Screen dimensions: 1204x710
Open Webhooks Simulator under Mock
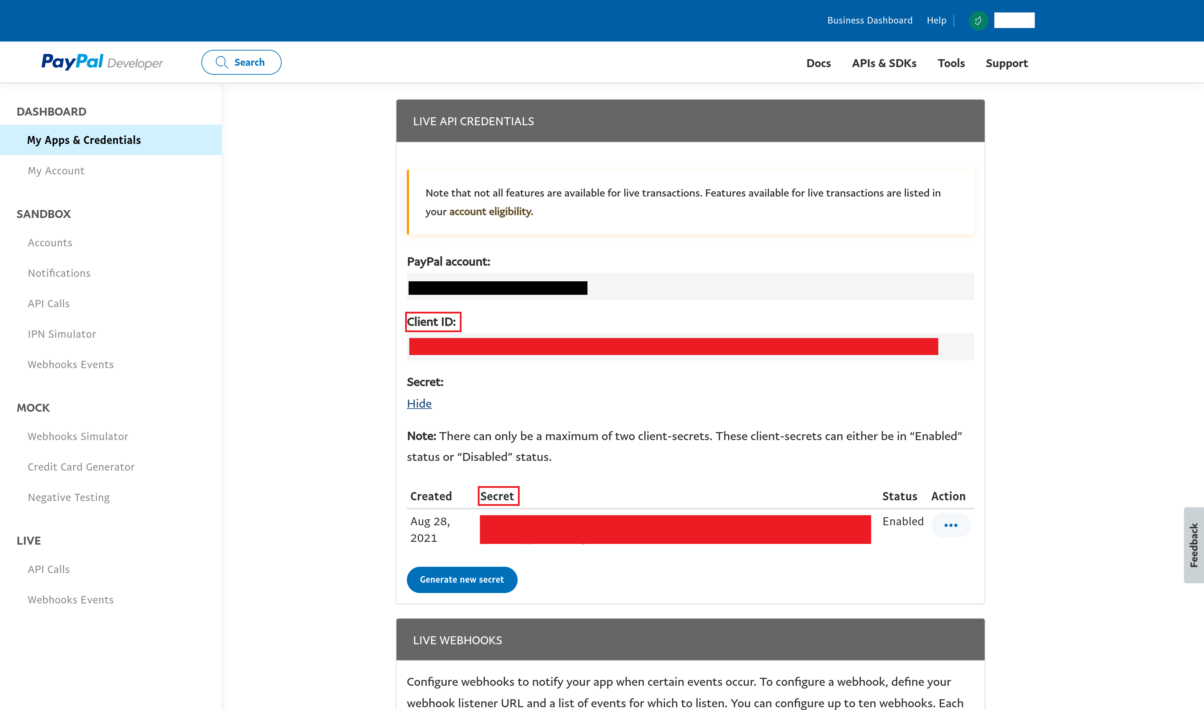(x=77, y=436)
